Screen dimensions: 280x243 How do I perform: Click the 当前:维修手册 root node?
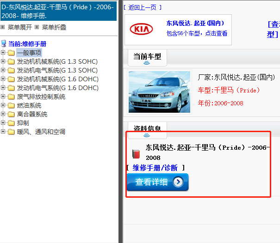click(x=27, y=44)
